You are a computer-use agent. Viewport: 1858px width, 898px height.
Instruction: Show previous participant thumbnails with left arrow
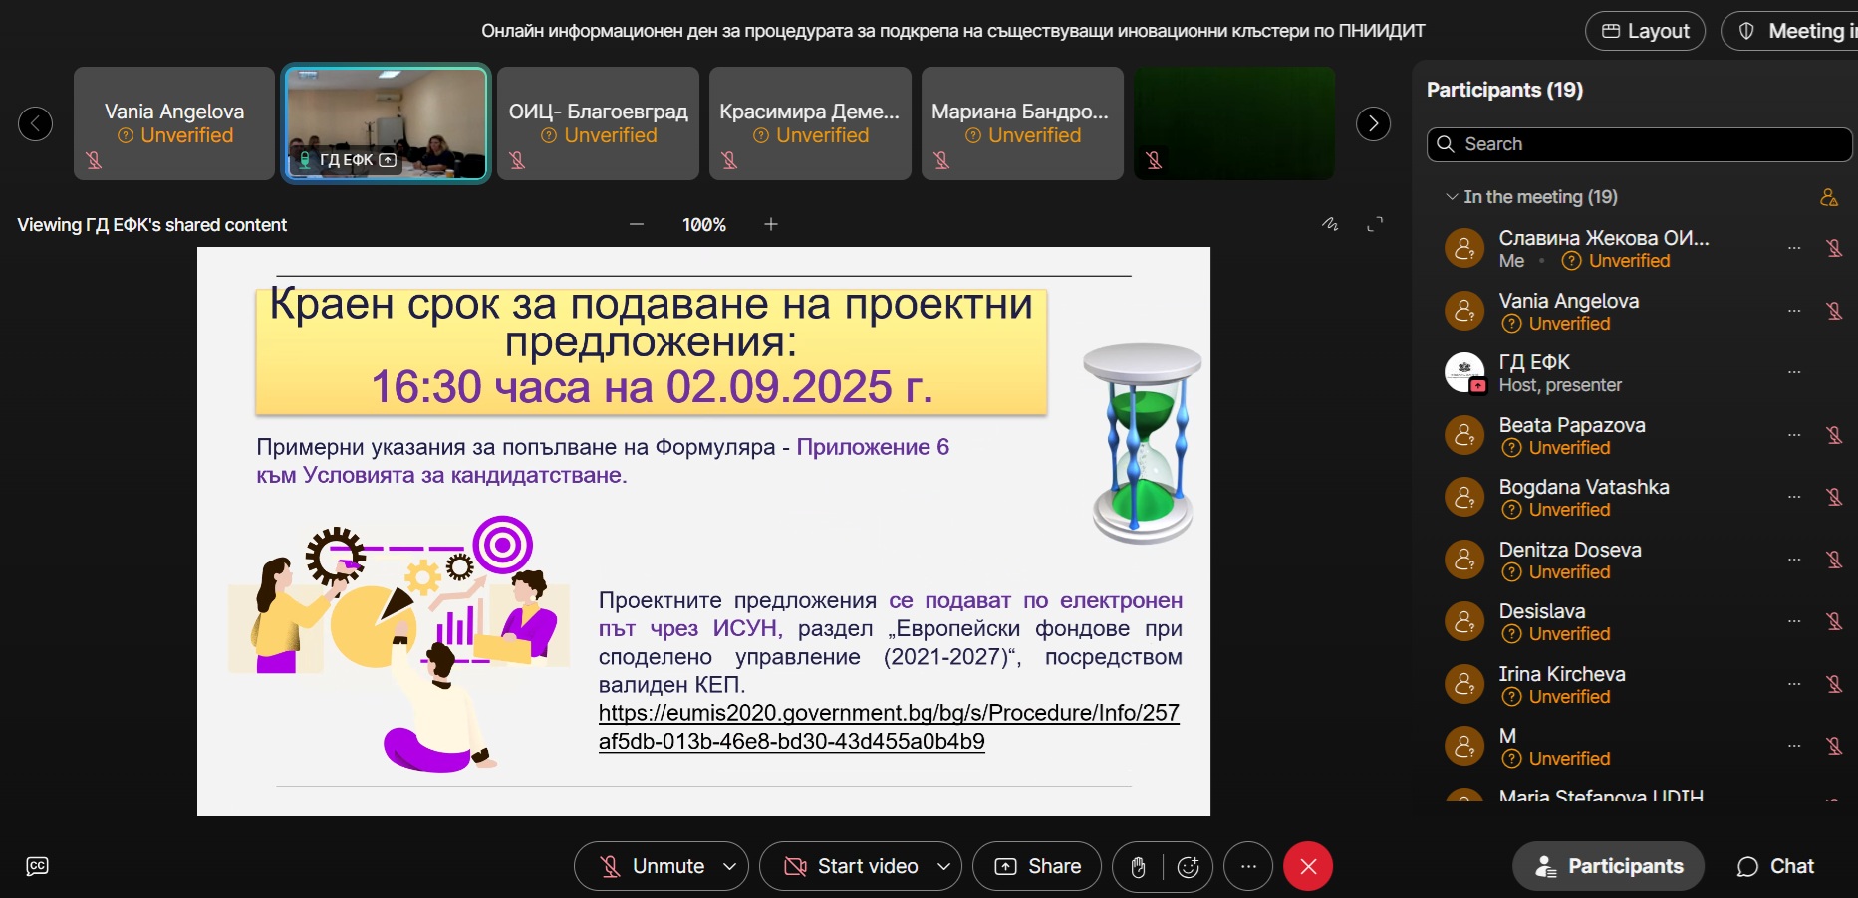pos(36,123)
